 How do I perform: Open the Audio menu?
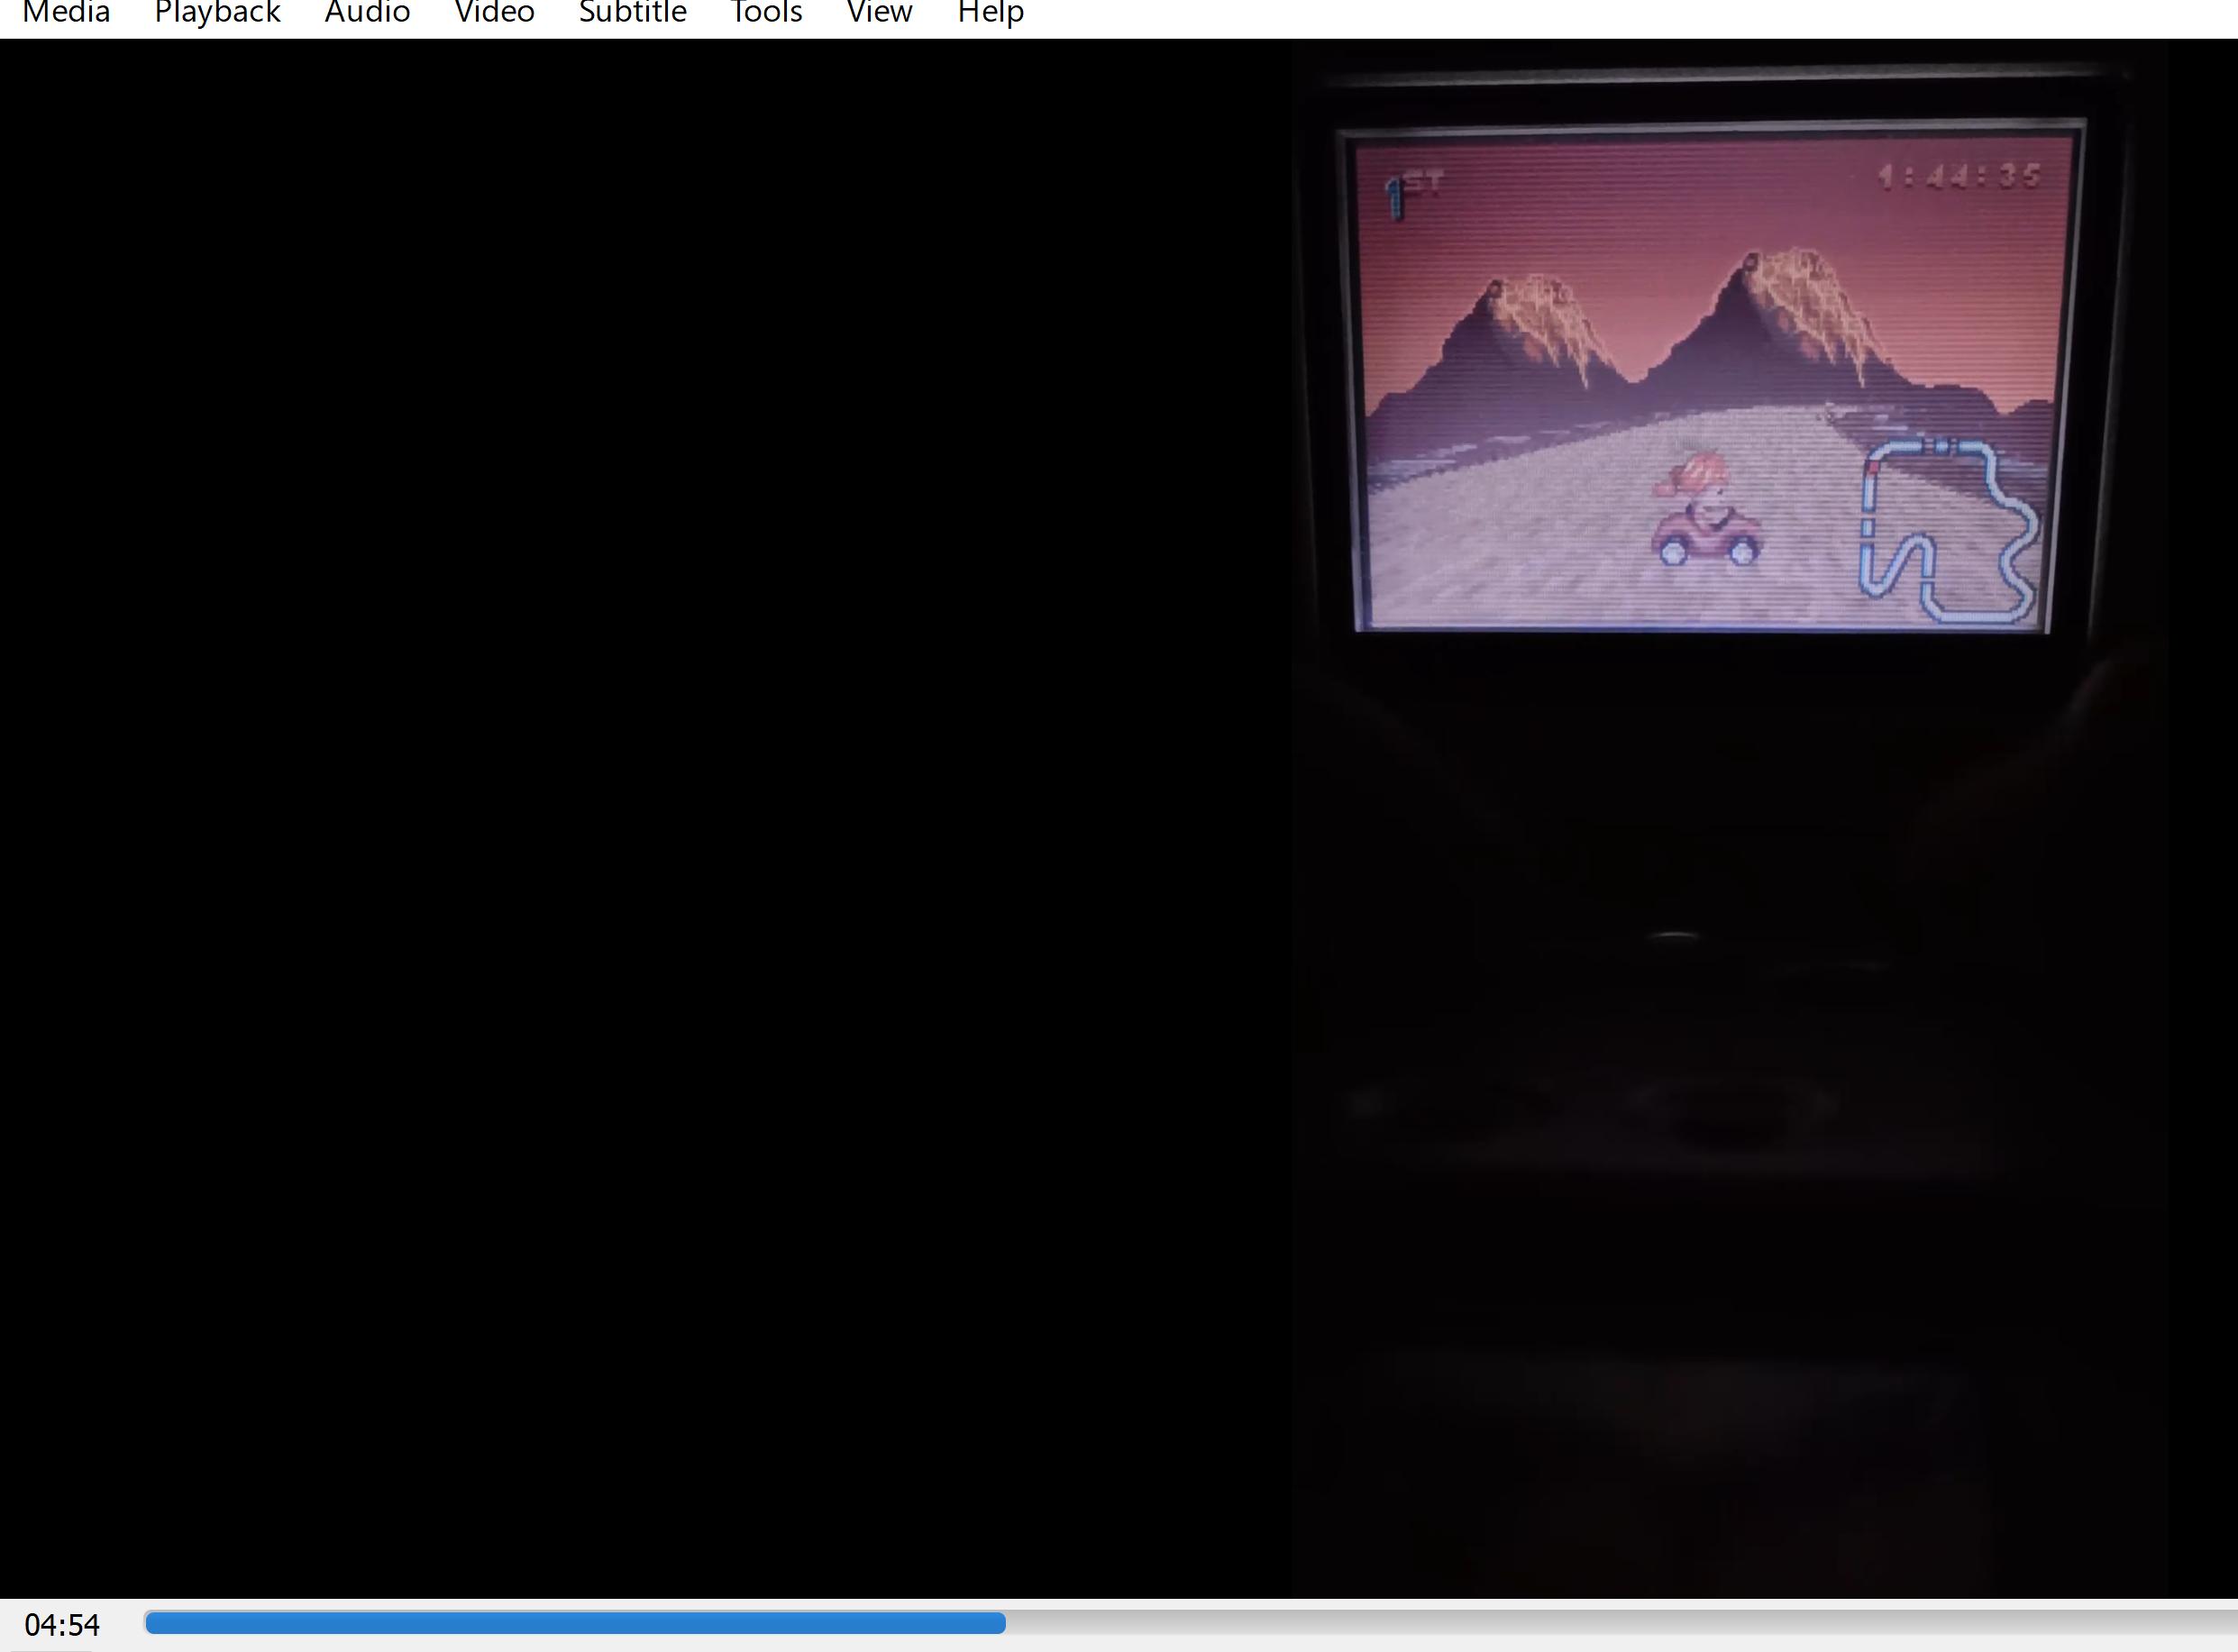[x=367, y=13]
